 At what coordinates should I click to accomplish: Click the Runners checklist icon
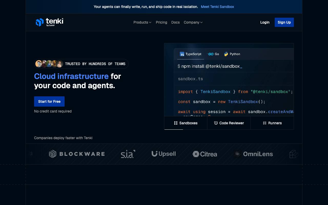tap(265, 123)
